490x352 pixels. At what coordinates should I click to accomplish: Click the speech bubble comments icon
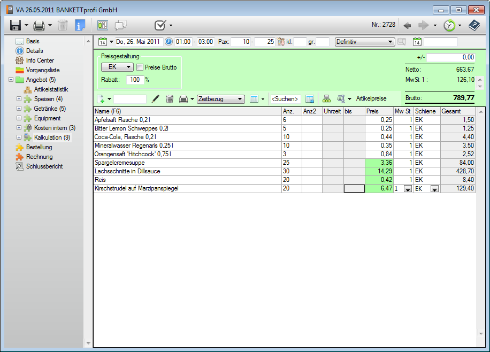(x=121, y=25)
